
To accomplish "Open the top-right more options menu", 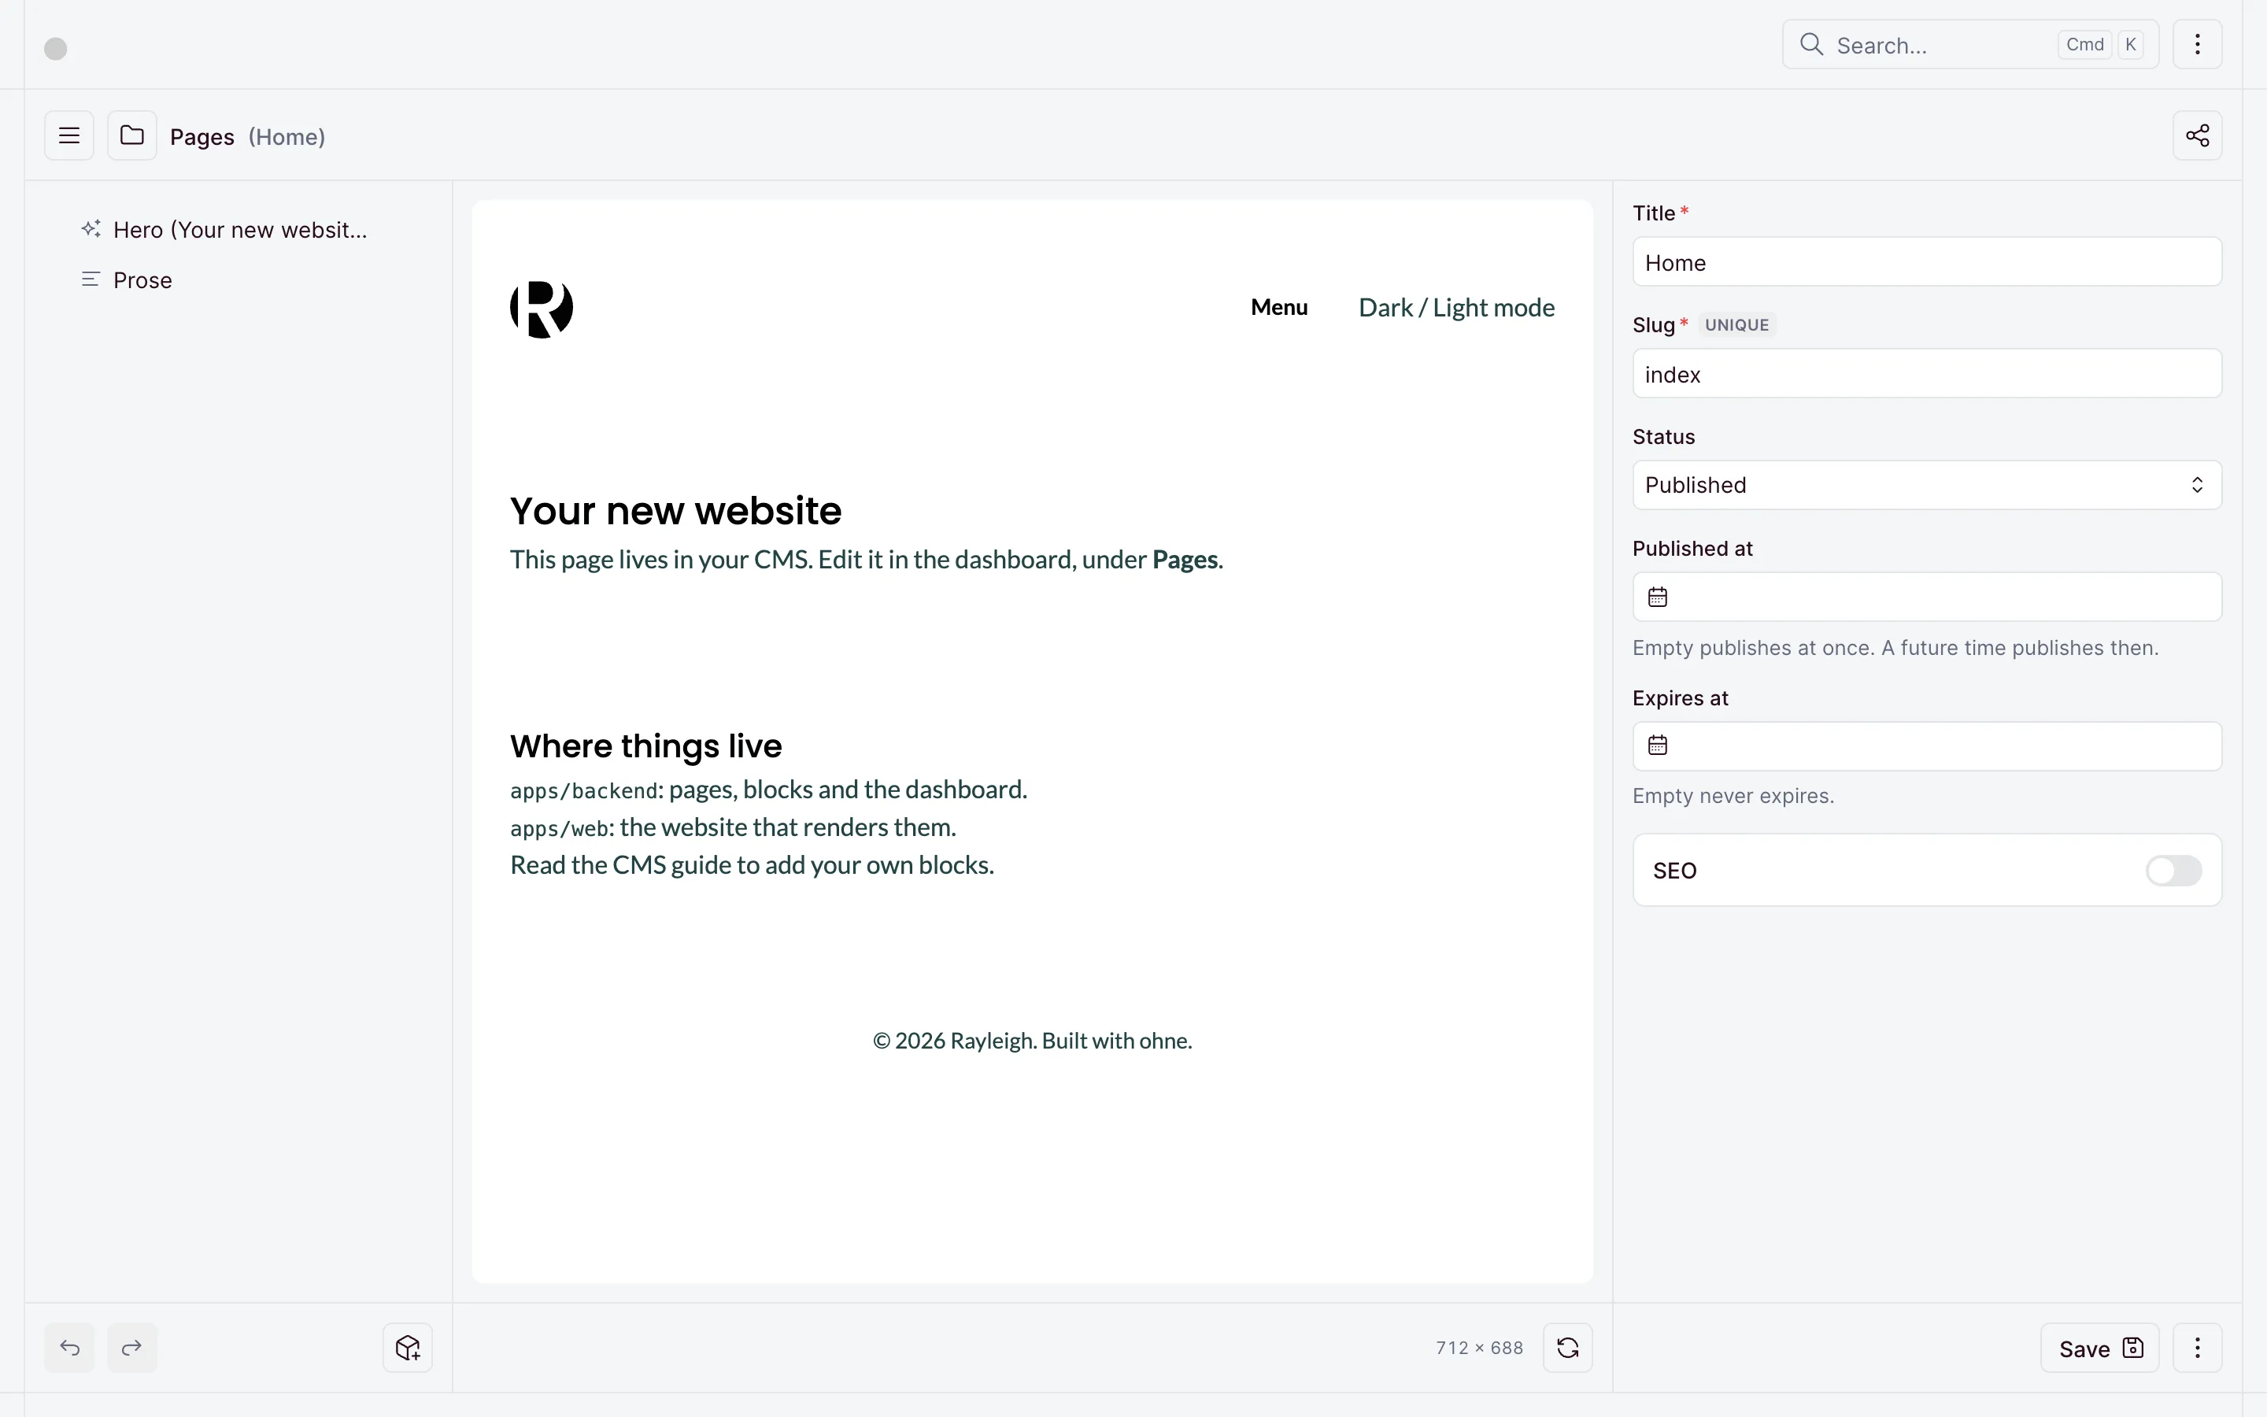I will (2198, 44).
